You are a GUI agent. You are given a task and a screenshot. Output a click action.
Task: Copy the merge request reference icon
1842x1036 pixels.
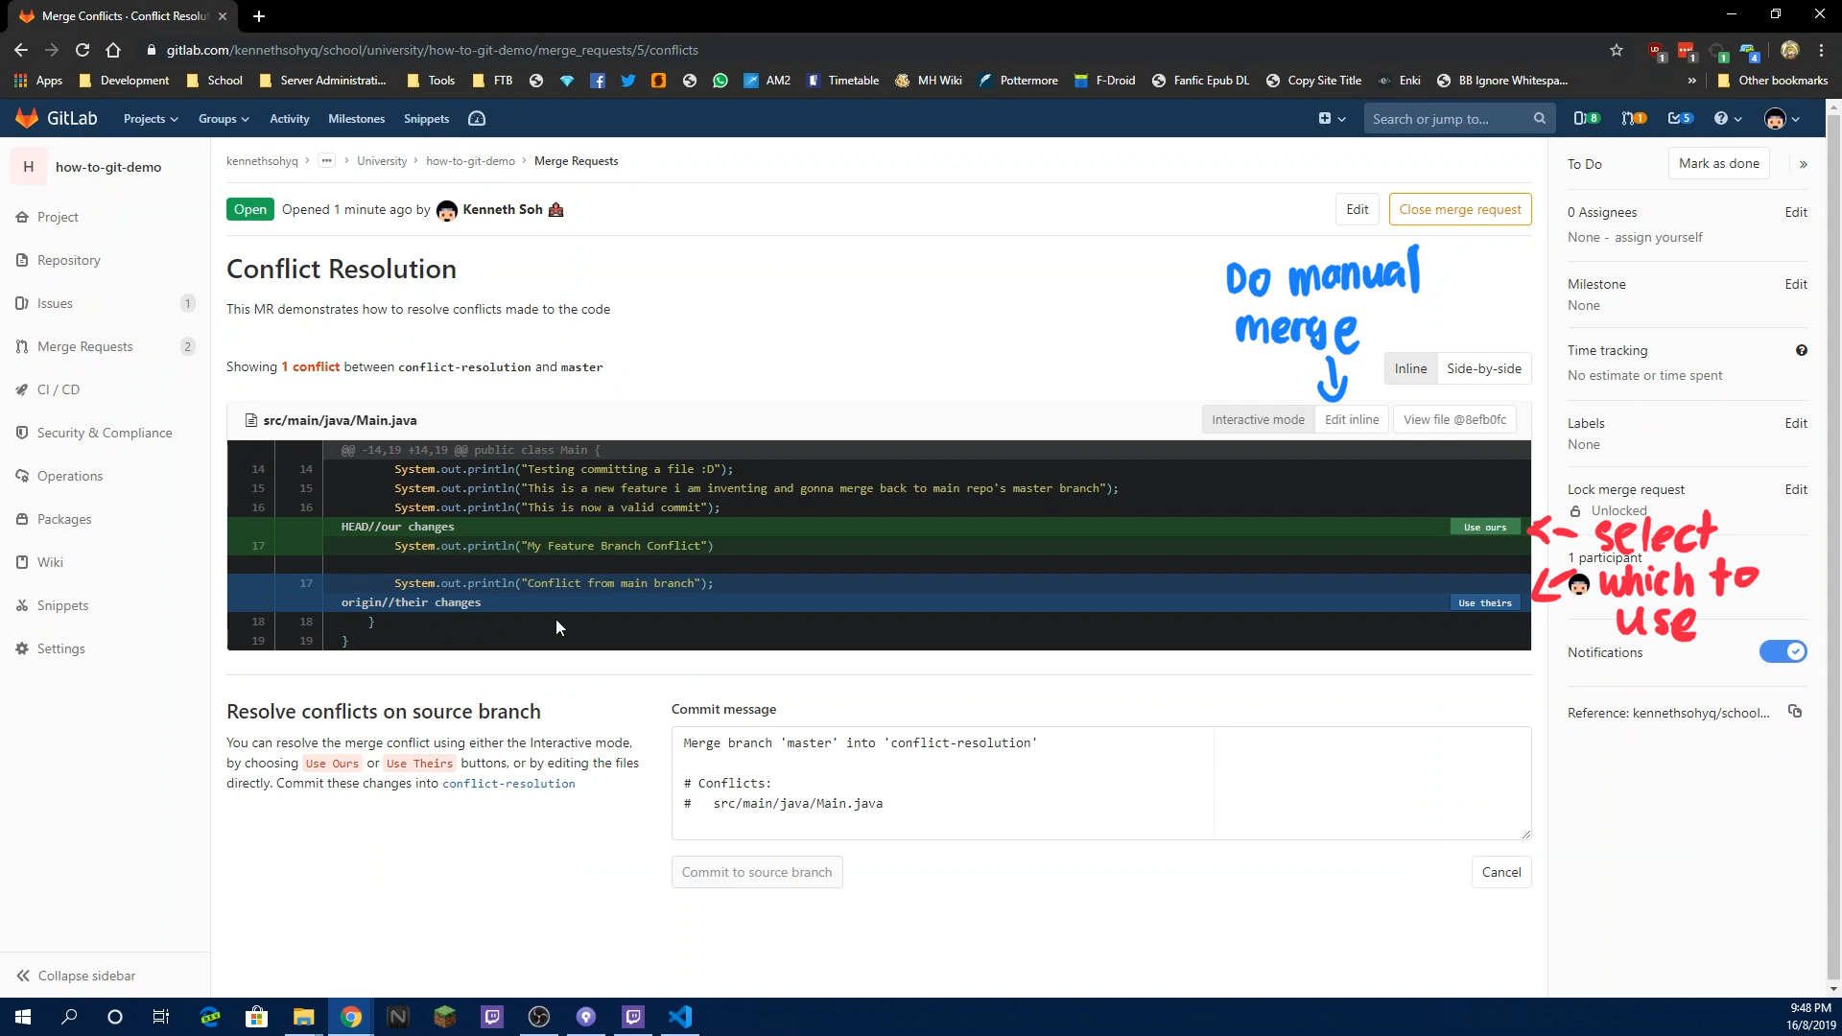coord(1796,712)
